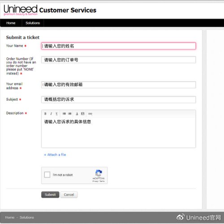Open the Solutions navigation tab

33,23
